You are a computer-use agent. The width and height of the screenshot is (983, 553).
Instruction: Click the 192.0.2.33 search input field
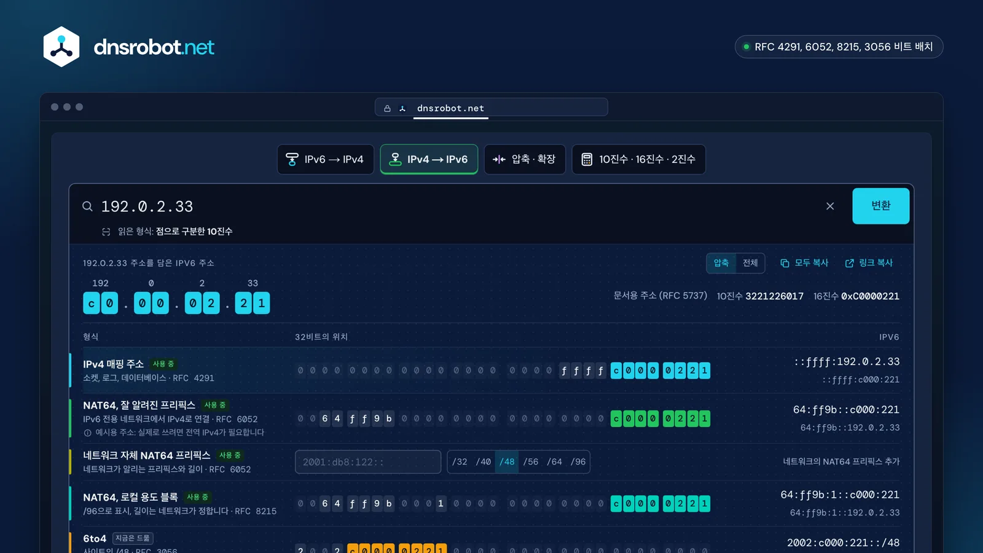(x=458, y=206)
